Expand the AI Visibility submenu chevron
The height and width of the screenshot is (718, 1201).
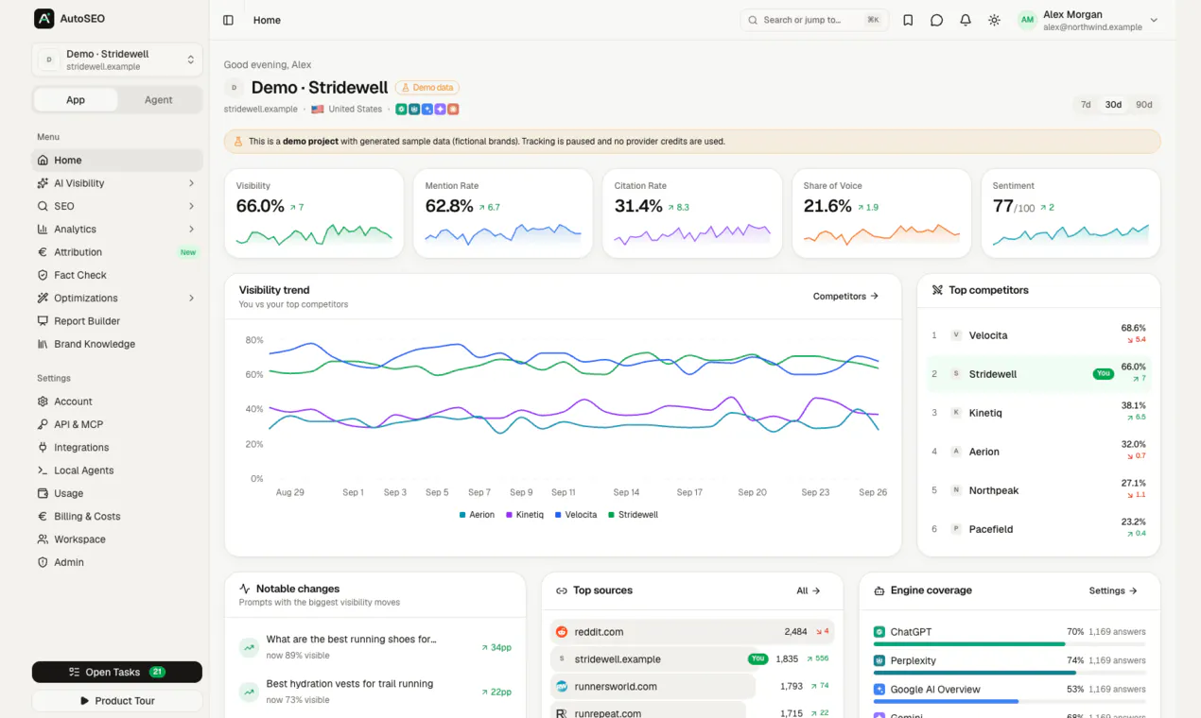pos(191,183)
